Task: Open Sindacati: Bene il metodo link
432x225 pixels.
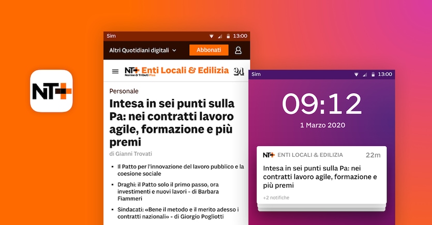Action: pyautogui.click(x=178, y=213)
